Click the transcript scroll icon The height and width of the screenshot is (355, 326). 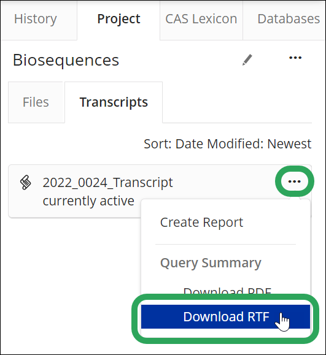click(25, 182)
